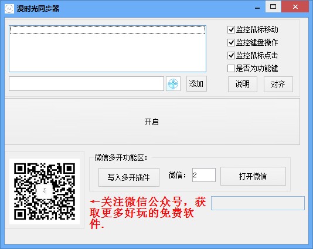This screenshot has height=249, width=313.
Task: Click the 写入多开插件 button
Action: coord(129,177)
